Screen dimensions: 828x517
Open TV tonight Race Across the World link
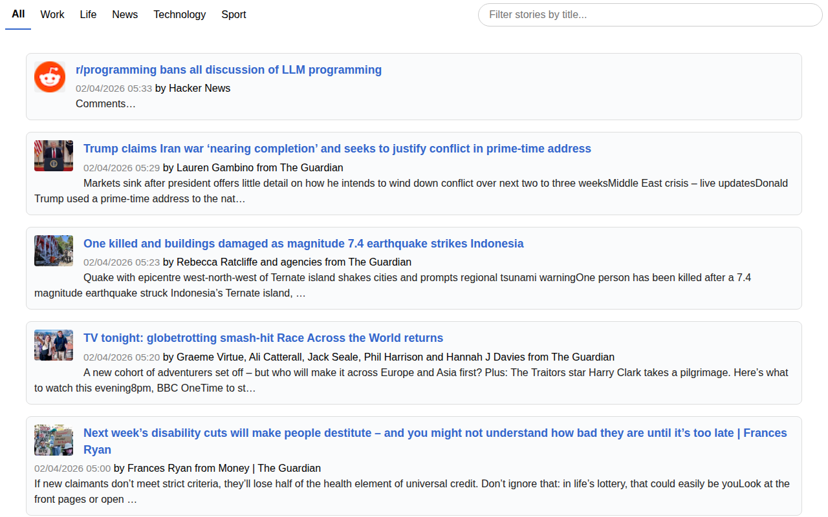[x=263, y=338]
